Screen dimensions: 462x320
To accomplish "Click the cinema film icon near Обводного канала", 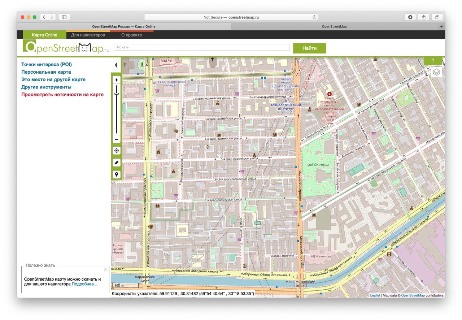I will [x=389, y=254].
